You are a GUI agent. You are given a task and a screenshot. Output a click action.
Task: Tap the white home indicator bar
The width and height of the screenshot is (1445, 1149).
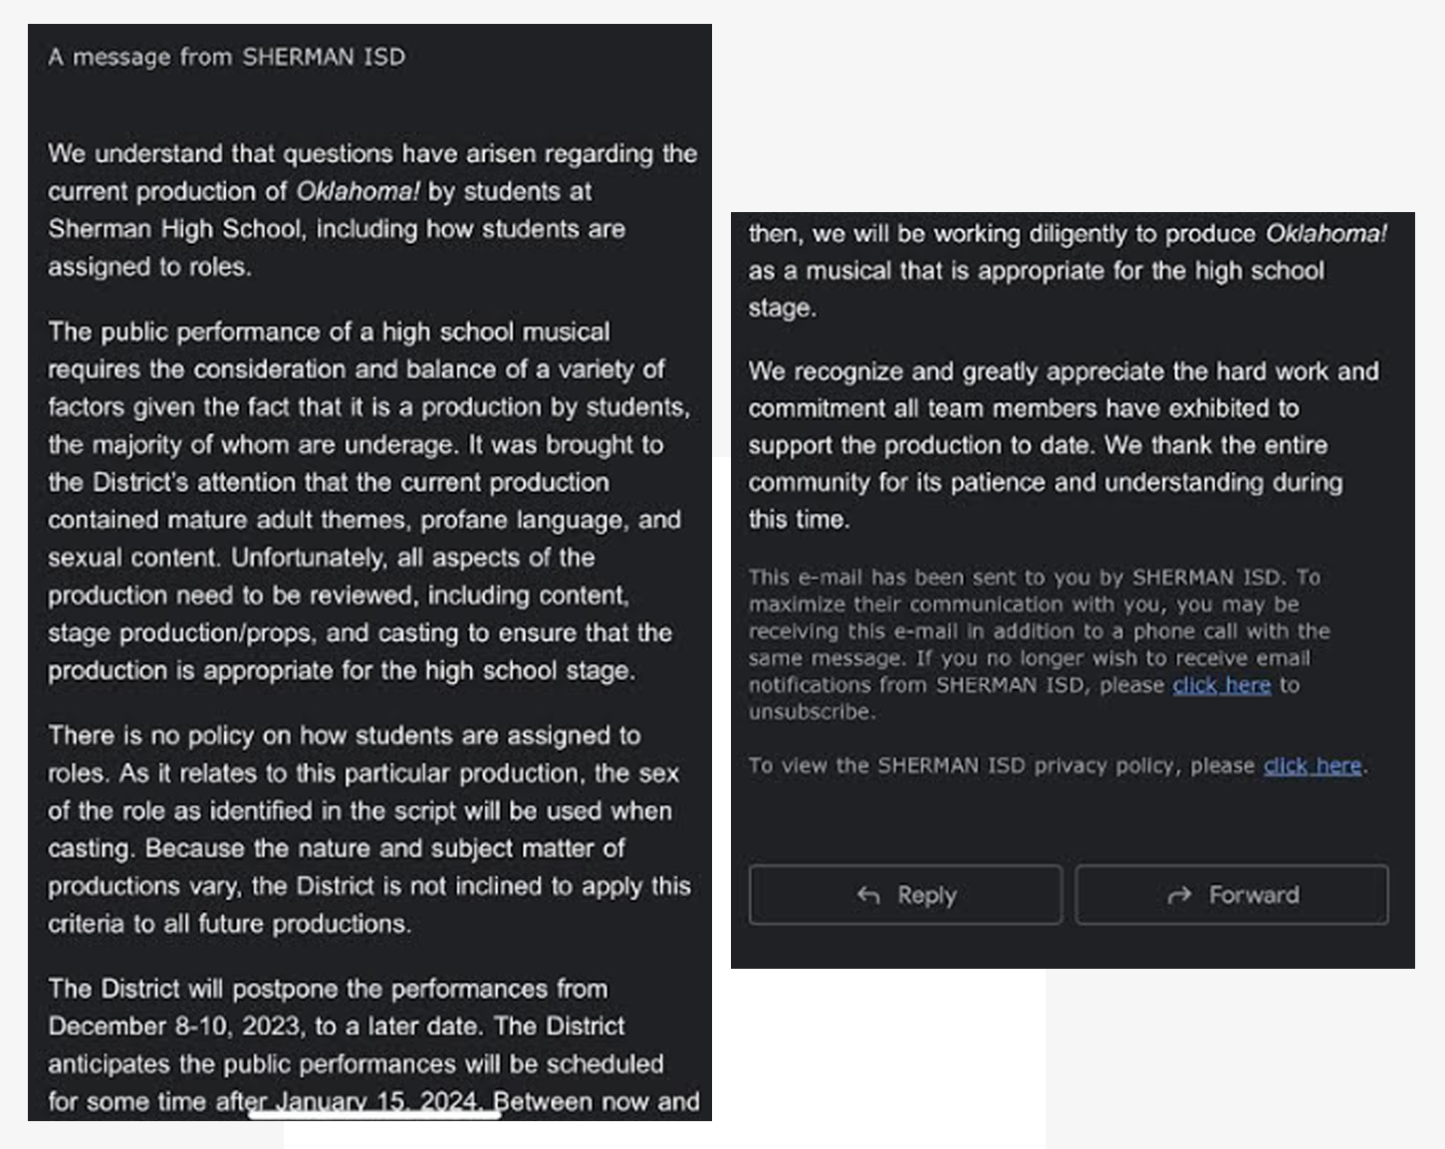click(x=373, y=1114)
